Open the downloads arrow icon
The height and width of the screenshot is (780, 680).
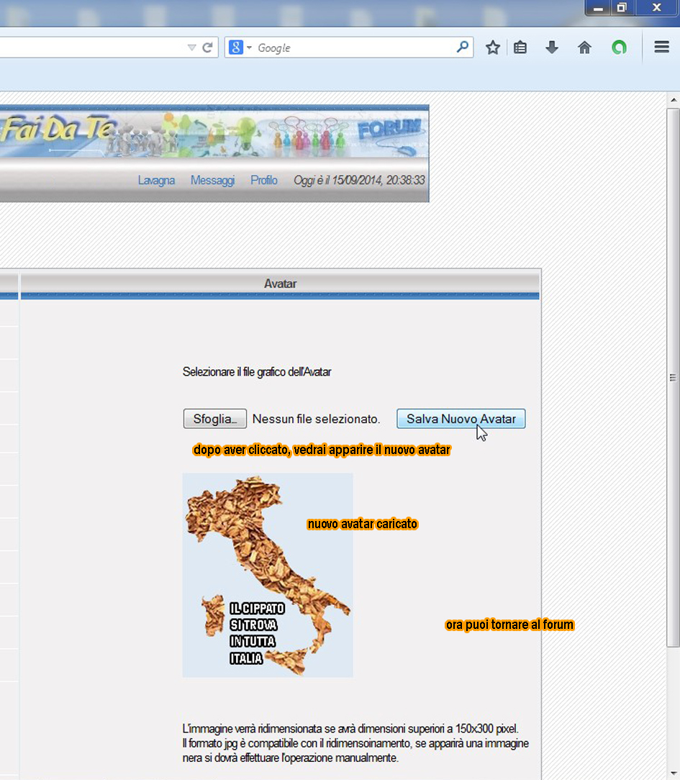(x=552, y=47)
